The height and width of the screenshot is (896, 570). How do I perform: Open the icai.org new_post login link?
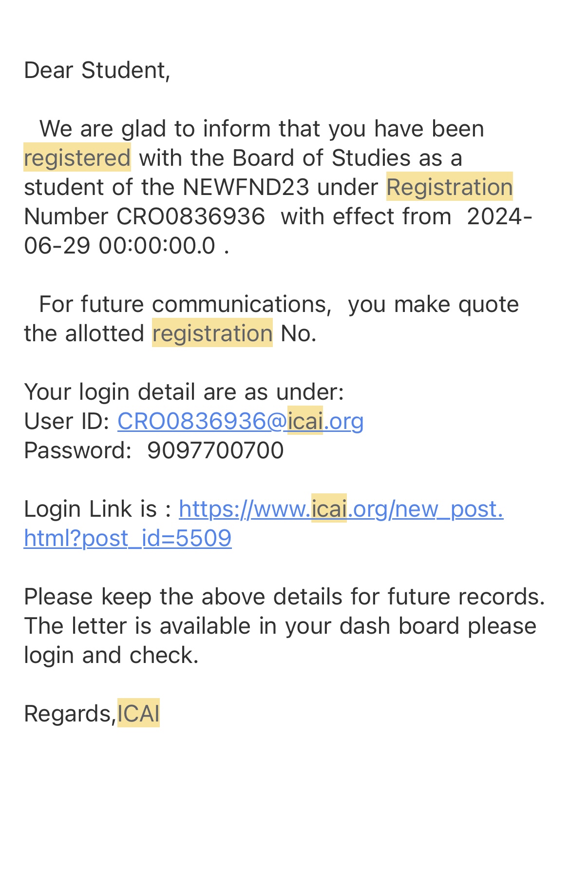coord(341,509)
